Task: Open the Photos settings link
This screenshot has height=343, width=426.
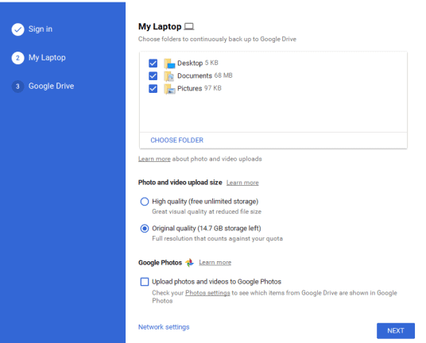Action: 207,293
